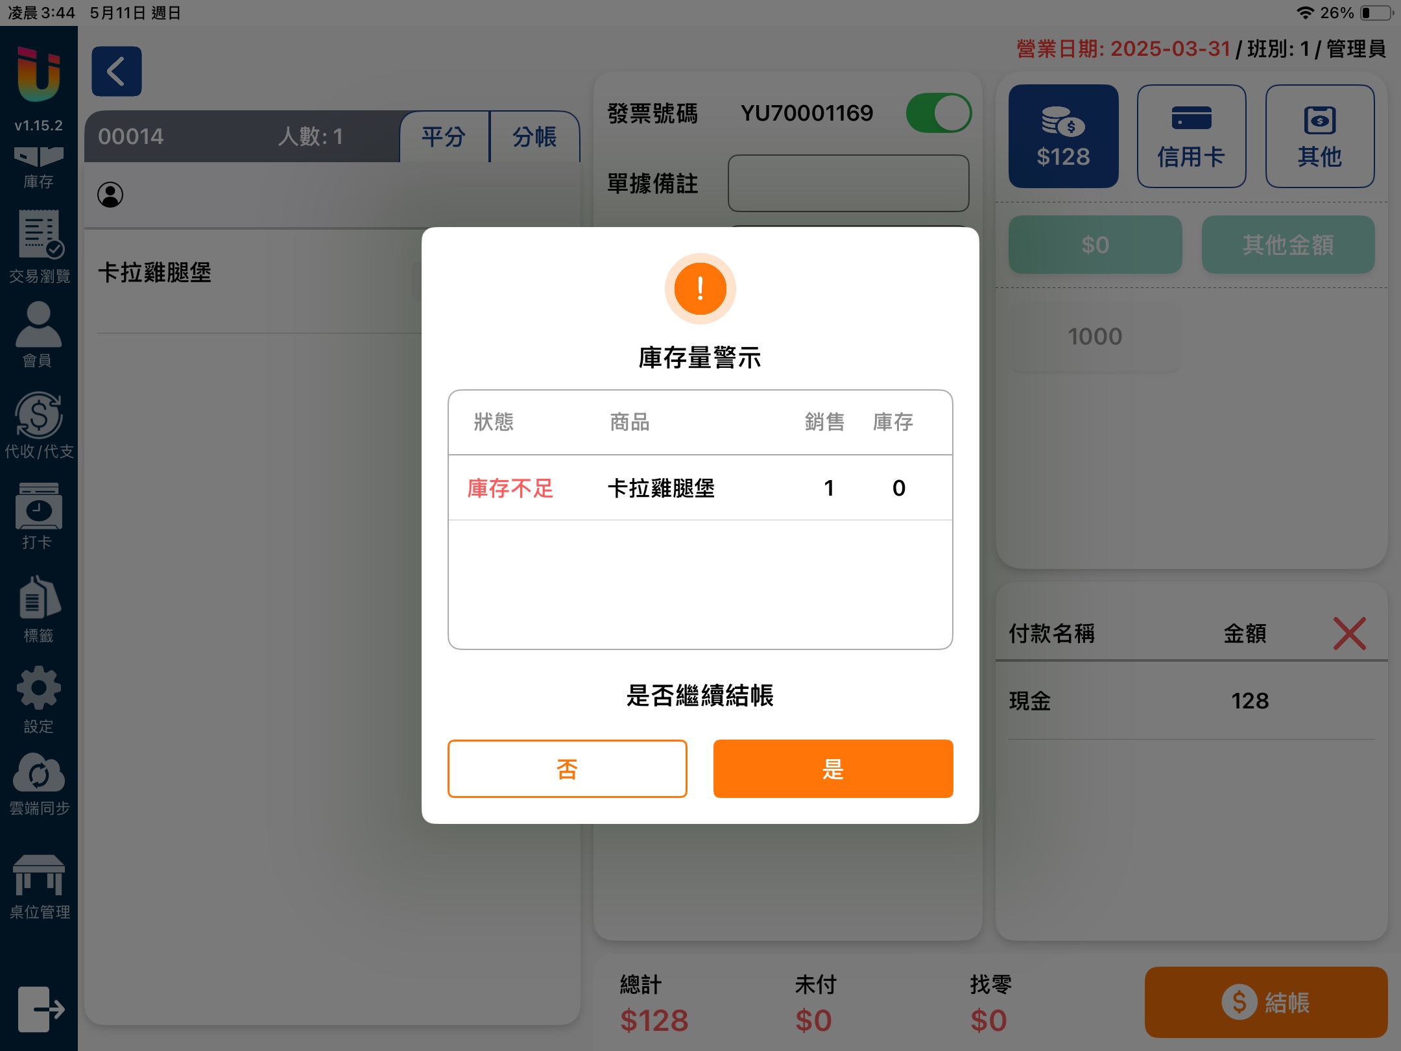Remove payment with the red X
Viewport: 1401px width, 1051px height.
1349,633
